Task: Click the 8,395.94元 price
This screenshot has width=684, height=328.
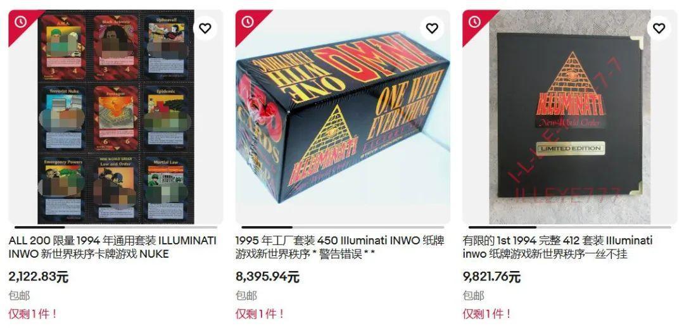Action: click(x=267, y=277)
